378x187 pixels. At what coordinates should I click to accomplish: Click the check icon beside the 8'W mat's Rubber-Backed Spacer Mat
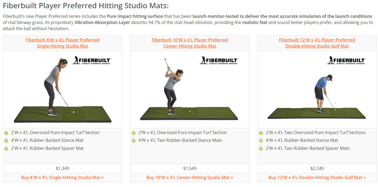click(x=6, y=149)
